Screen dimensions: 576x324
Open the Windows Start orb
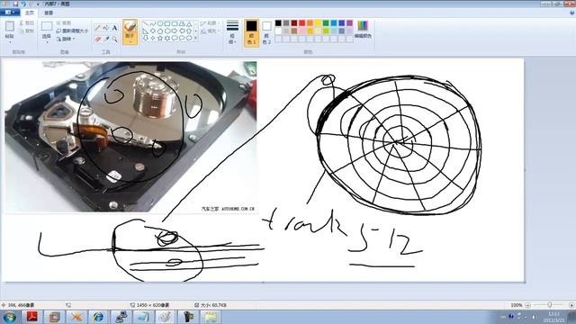pos(10,317)
